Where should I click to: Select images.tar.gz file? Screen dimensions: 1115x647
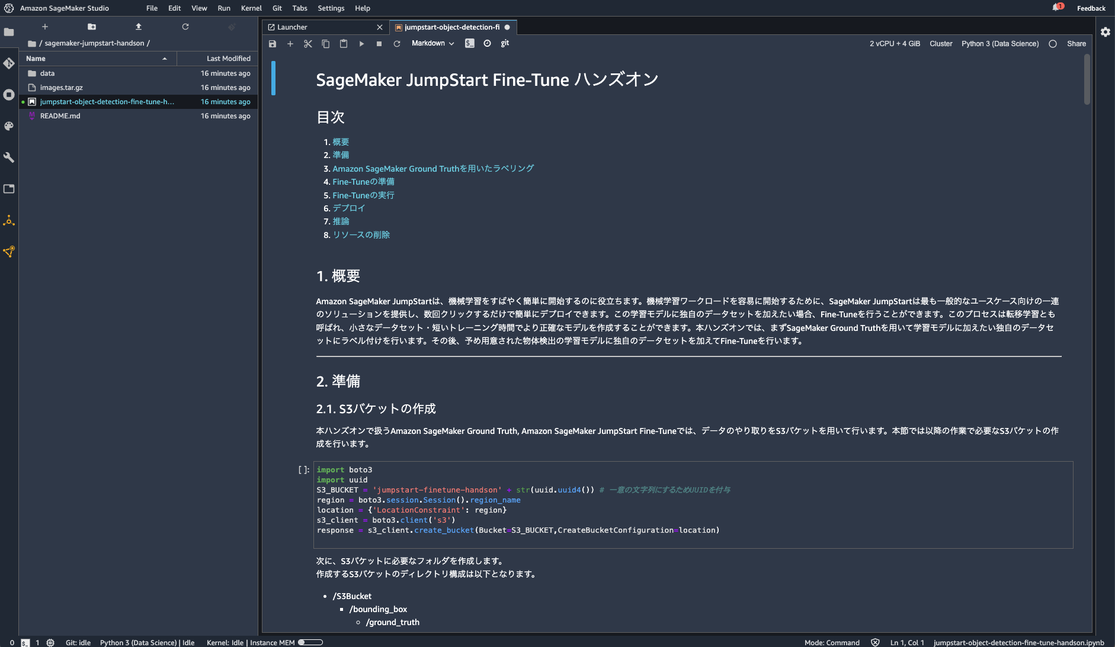[x=139, y=88]
